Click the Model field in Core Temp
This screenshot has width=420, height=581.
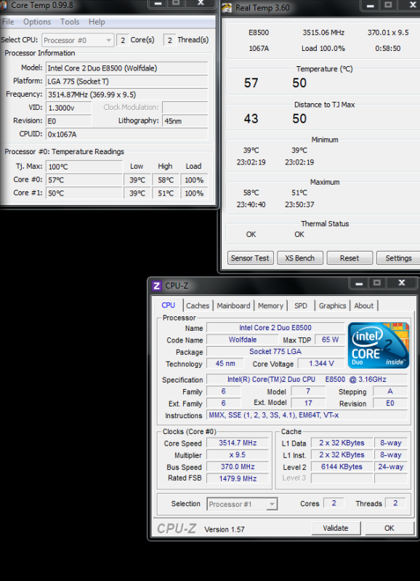point(126,68)
